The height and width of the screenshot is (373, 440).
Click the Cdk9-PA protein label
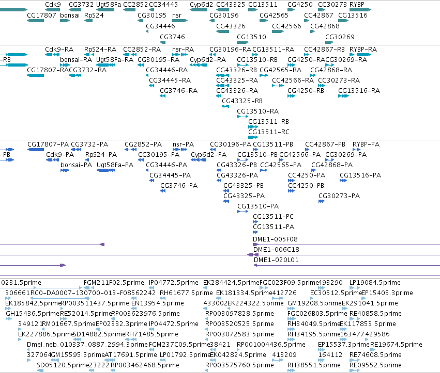coord(60,155)
